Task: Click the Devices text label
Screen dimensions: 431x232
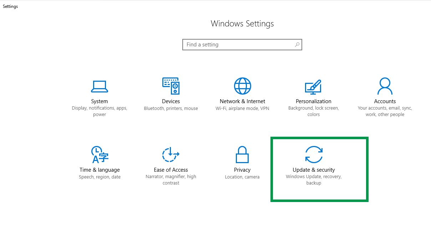Action: tap(171, 101)
